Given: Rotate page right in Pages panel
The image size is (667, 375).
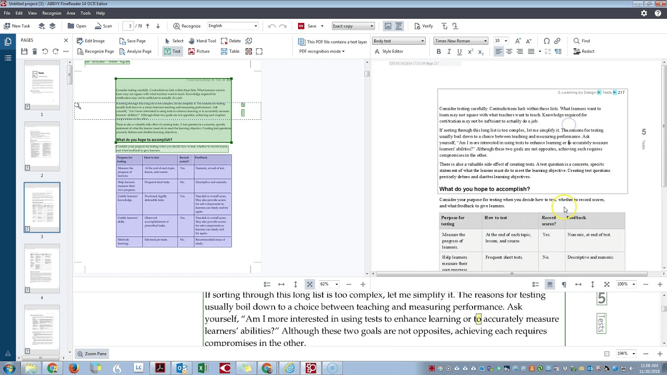Looking at the screenshot, I should 55,52.
